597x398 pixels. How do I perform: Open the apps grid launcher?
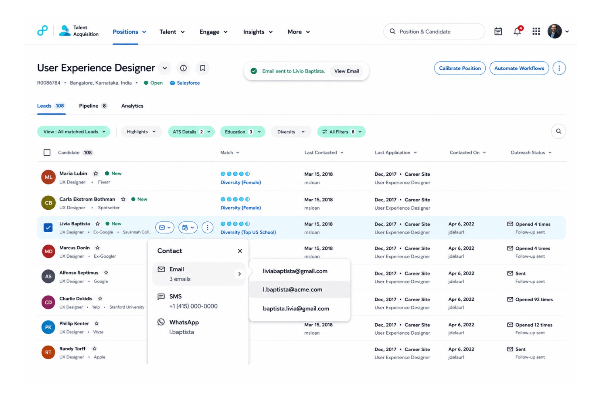pos(536,31)
